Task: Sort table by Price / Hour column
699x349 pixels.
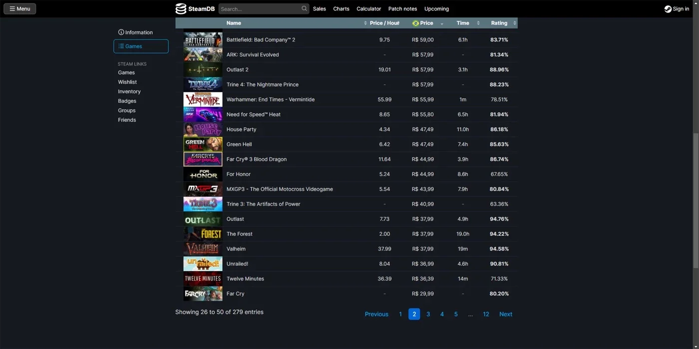Action: 384,23
